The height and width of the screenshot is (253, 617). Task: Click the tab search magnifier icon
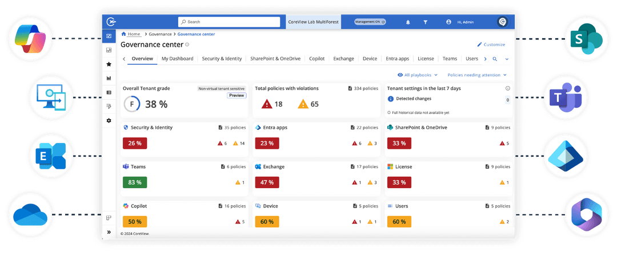click(495, 59)
